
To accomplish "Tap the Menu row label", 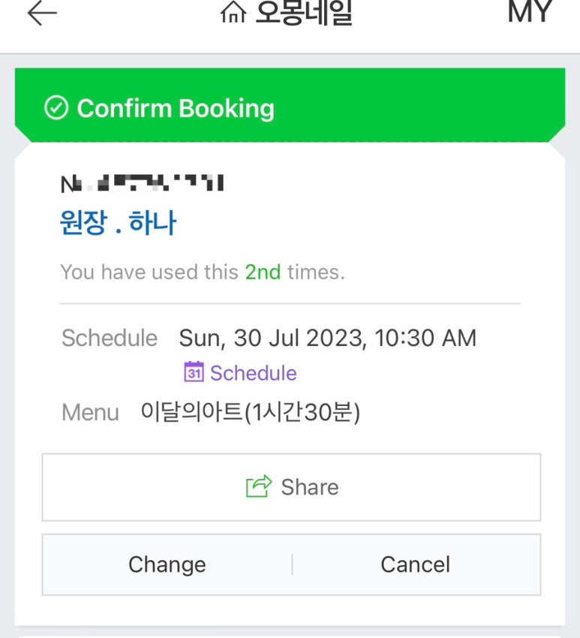I will pyautogui.click(x=90, y=413).
